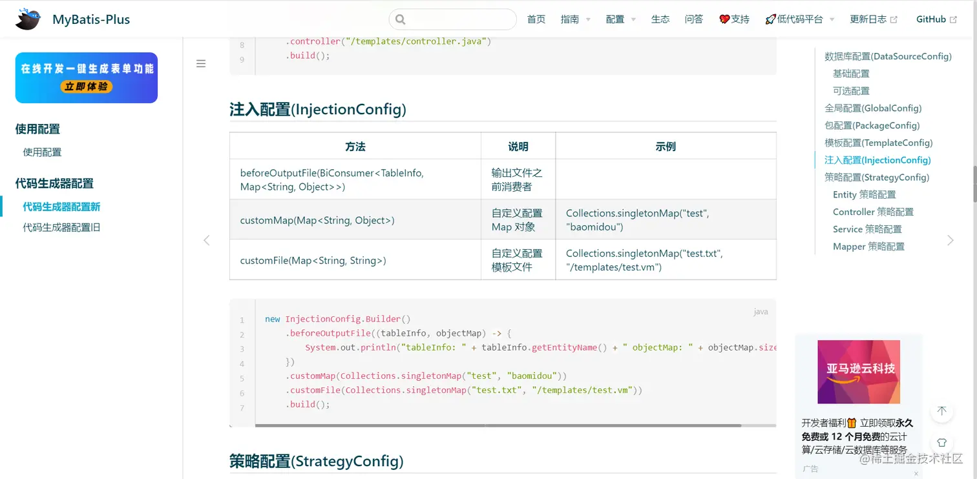977x479 pixels.
Task: Close the advertisement with the x icon
Action: pyautogui.click(x=916, y=474)
